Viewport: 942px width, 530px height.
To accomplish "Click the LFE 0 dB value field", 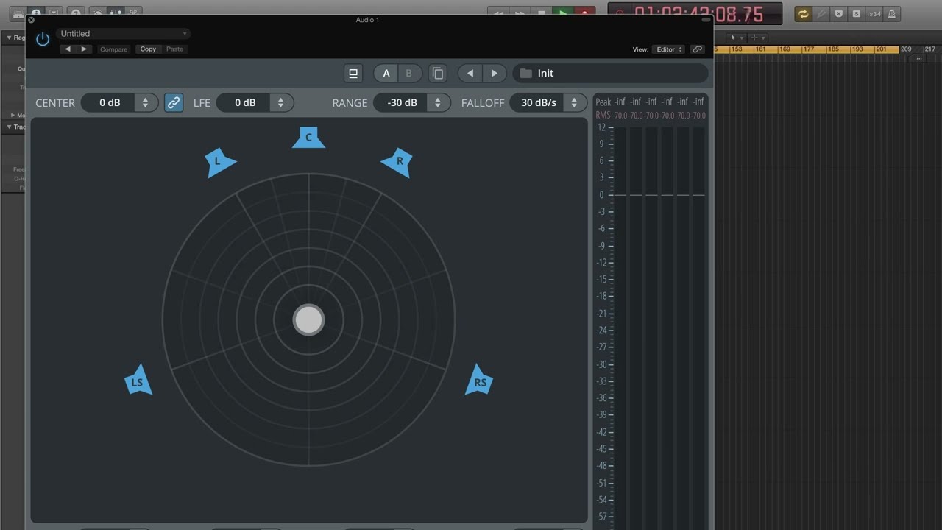I will tap(244, 103).
